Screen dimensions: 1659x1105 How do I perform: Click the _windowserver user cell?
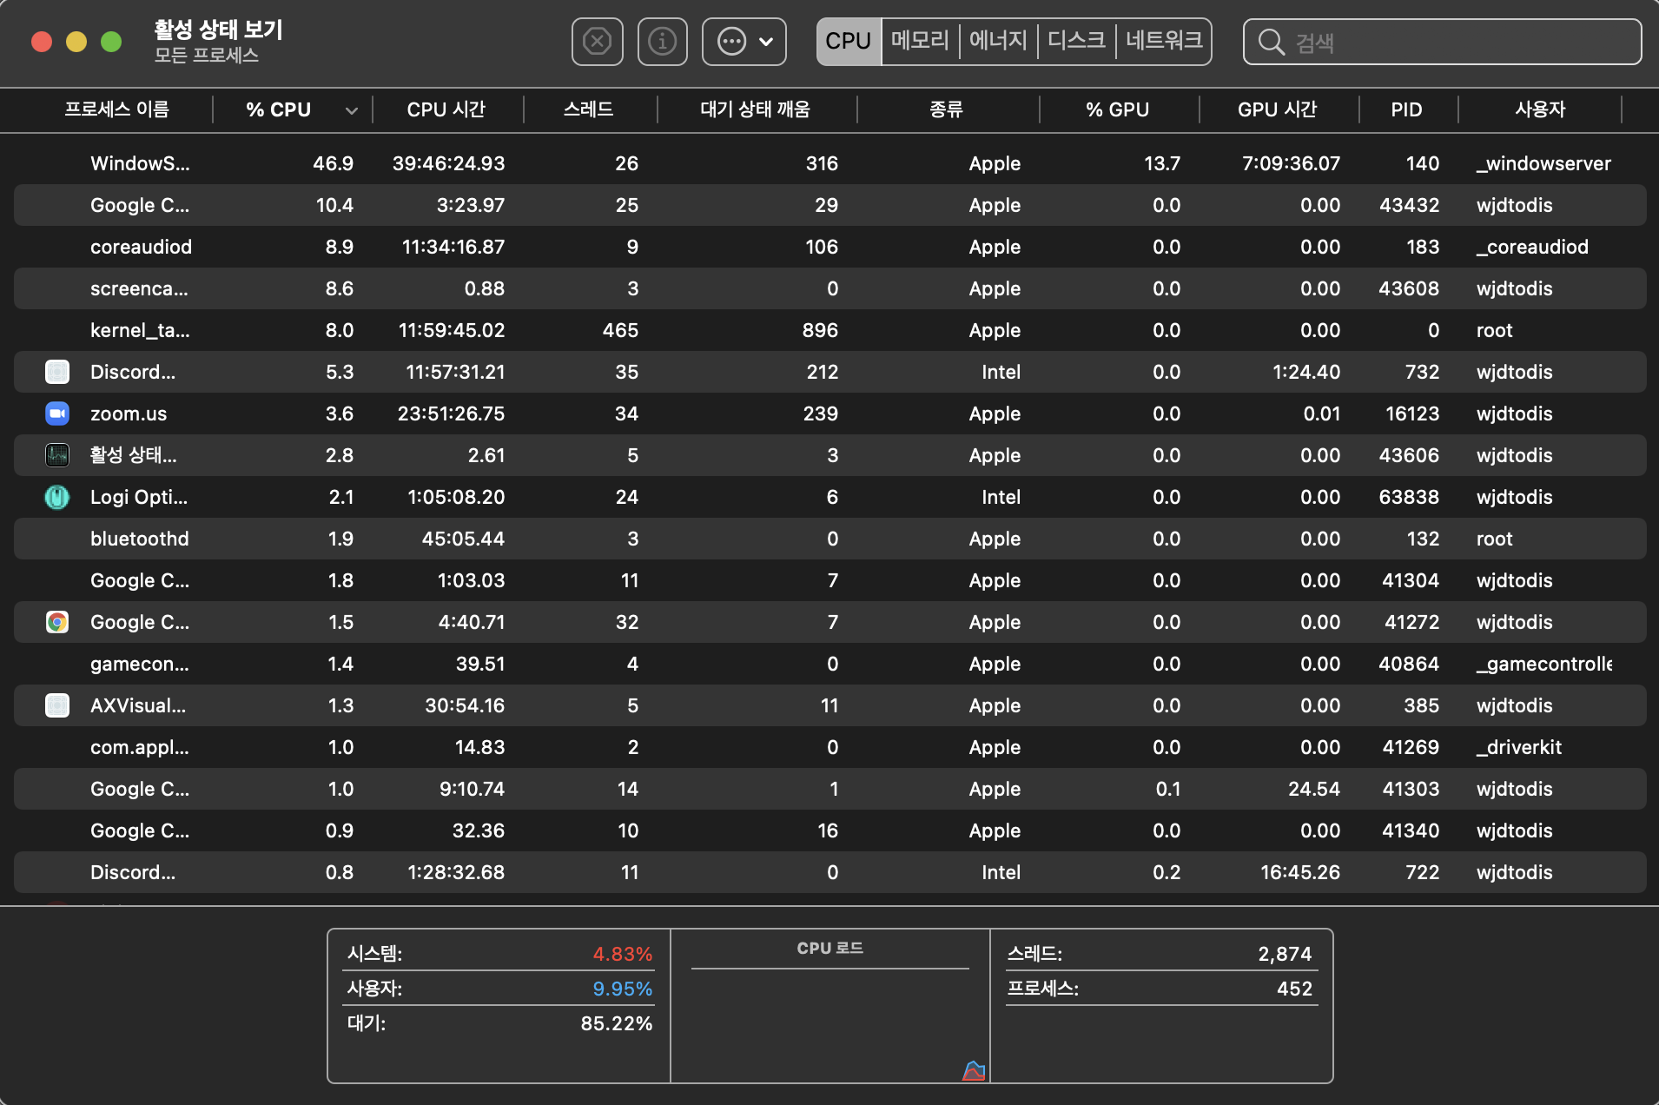[x=1543, y=163]
